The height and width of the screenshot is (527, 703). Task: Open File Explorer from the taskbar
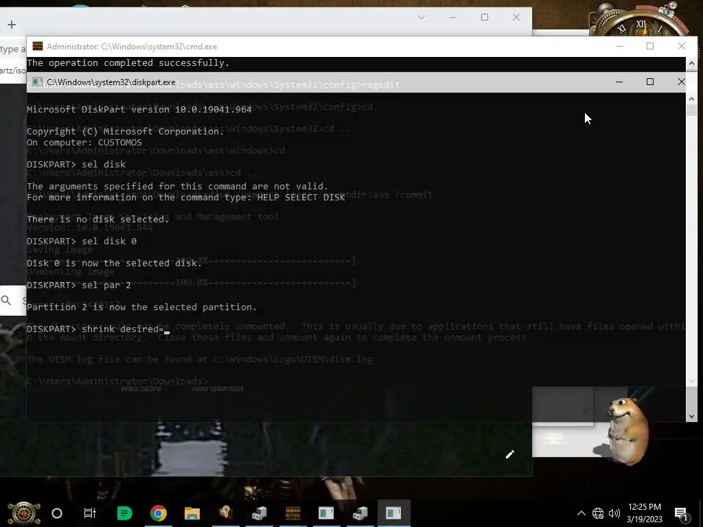coord(192,513)
